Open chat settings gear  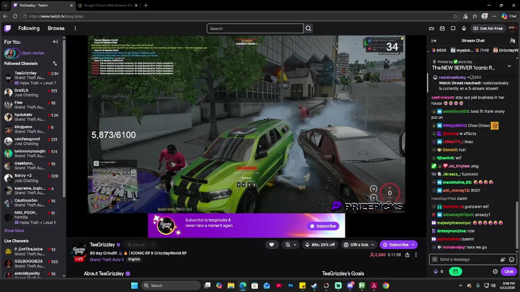coord(495,272)
